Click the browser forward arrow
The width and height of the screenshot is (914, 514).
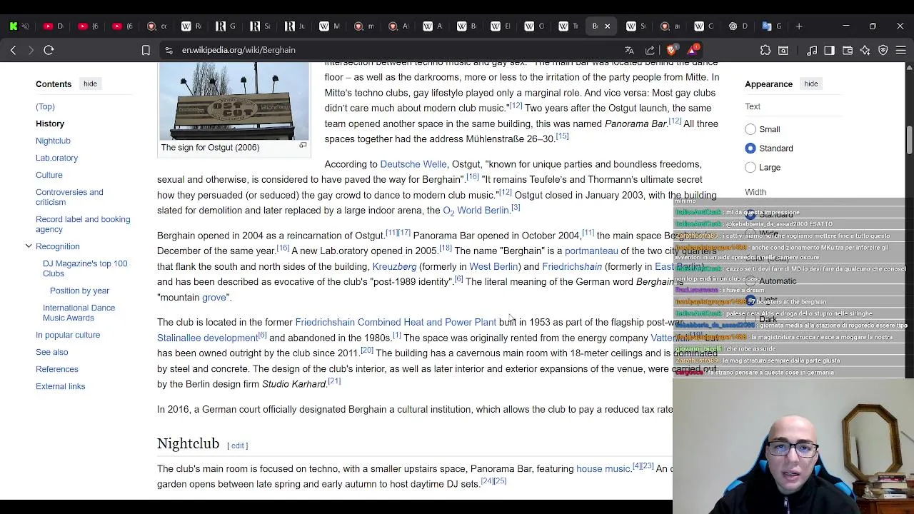(31, 50)
